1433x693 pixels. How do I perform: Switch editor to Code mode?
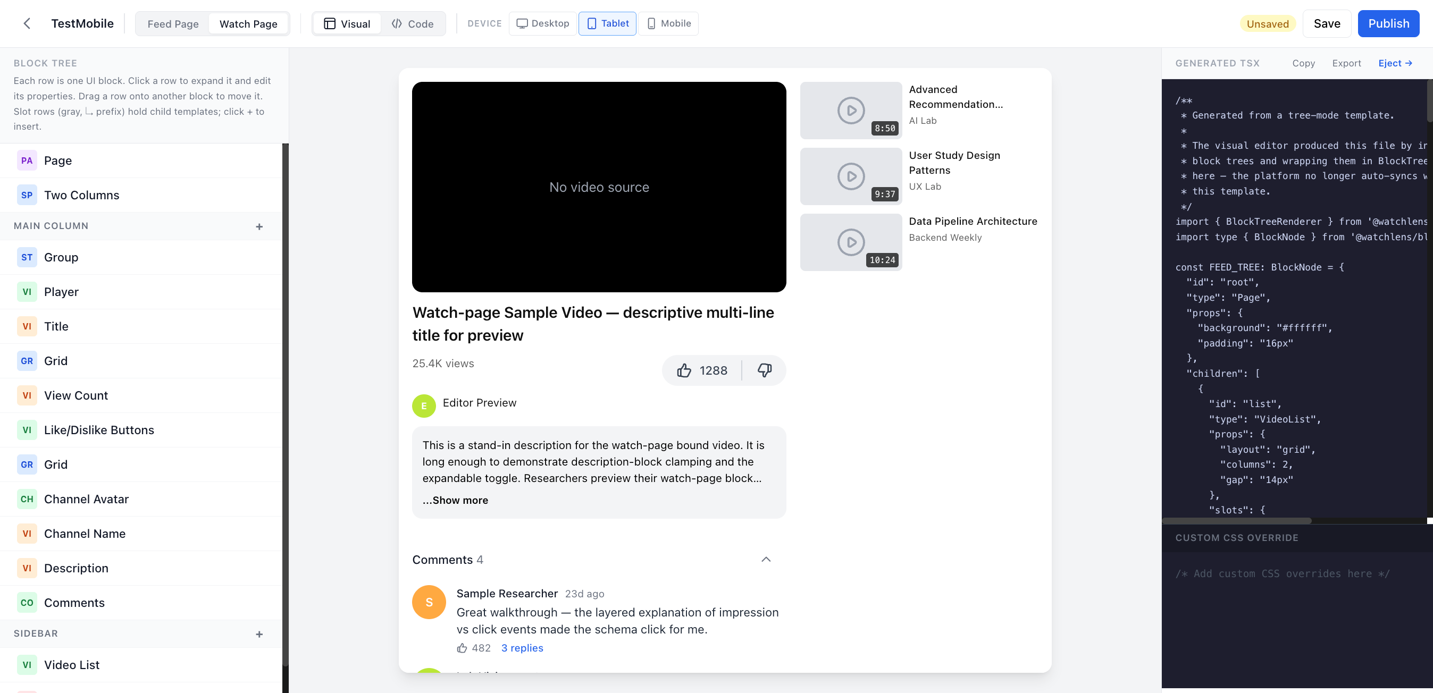pyautogui.click(x=412, y=24)
